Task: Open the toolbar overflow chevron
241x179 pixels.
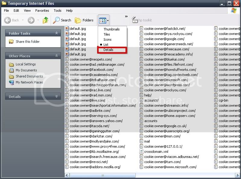Action: point(126,17)
